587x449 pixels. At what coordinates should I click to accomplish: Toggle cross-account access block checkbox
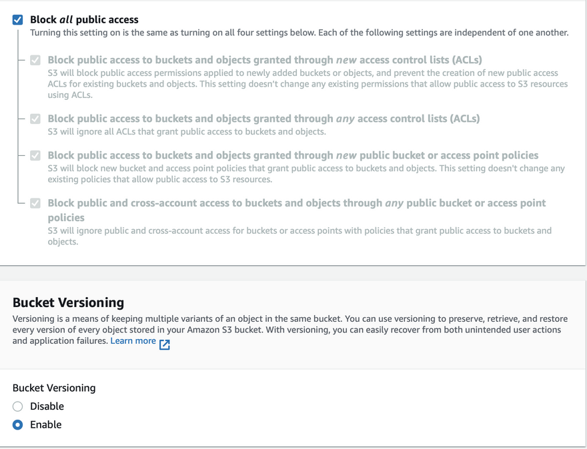pos(35,203)
